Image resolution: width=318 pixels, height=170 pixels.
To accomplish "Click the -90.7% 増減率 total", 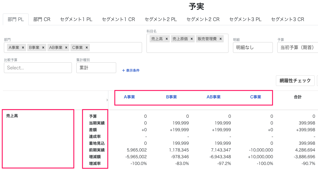I will coord(308,164).
